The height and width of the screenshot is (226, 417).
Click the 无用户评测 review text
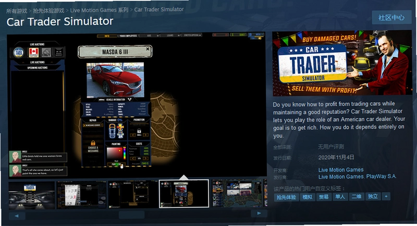click(331, 146)
